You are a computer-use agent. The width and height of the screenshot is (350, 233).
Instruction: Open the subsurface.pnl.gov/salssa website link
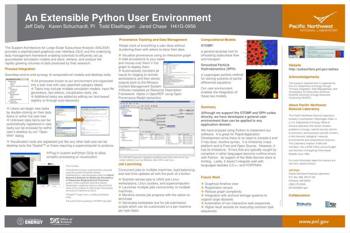[x=313, y=69]
